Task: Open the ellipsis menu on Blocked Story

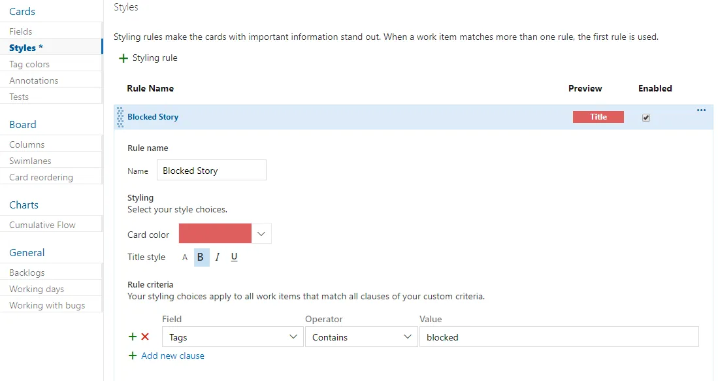Action: tap(701, 110)
